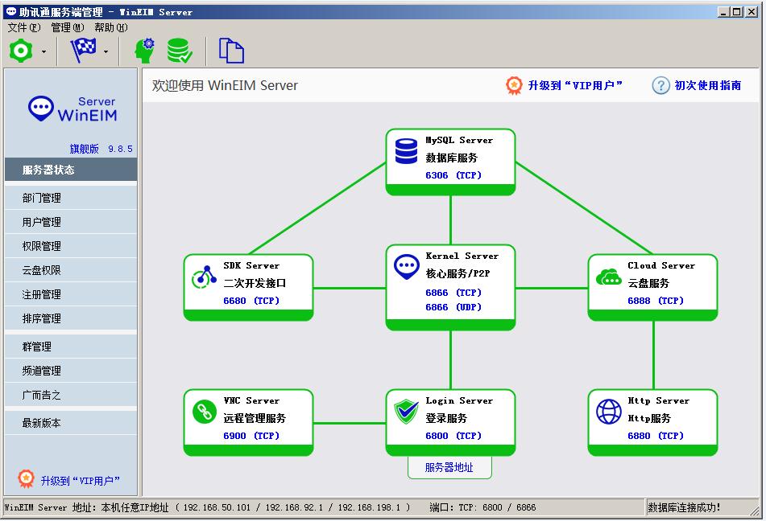Click status bar IP address 192.168.50.101
This screenshot has width=766, height=521.
(x=217, y=508)
